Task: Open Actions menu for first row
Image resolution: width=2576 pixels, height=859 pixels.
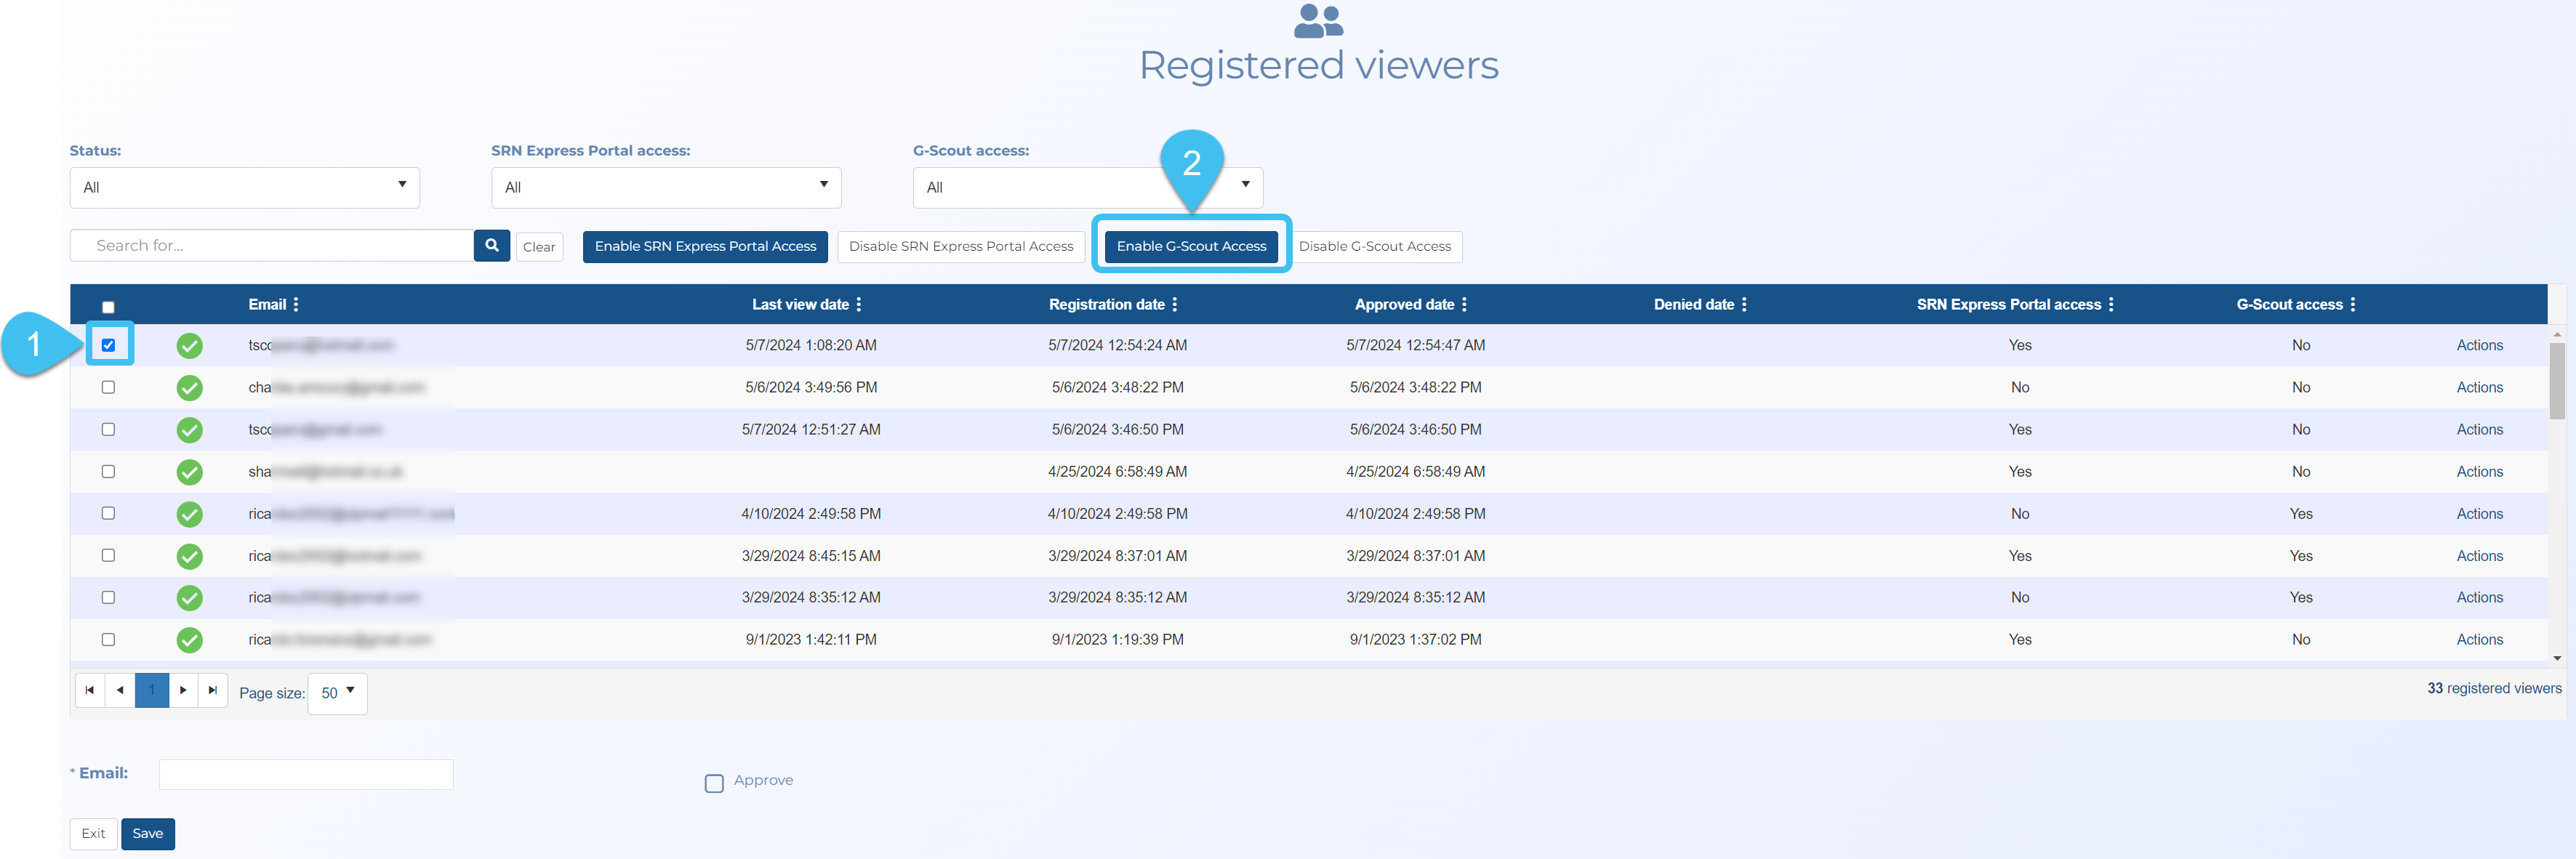Action: click(2479, 345)
